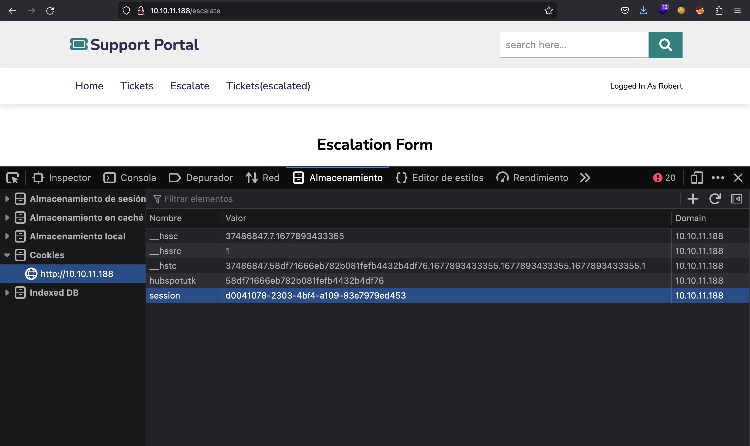Screen dimensions: 750x446
Task: Click the Storage panel icon
Action: pyautogui.click(x=298, y=177)
